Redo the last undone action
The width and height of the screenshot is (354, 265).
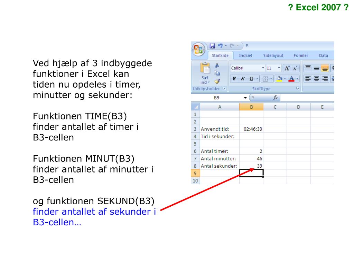point(232,46)
